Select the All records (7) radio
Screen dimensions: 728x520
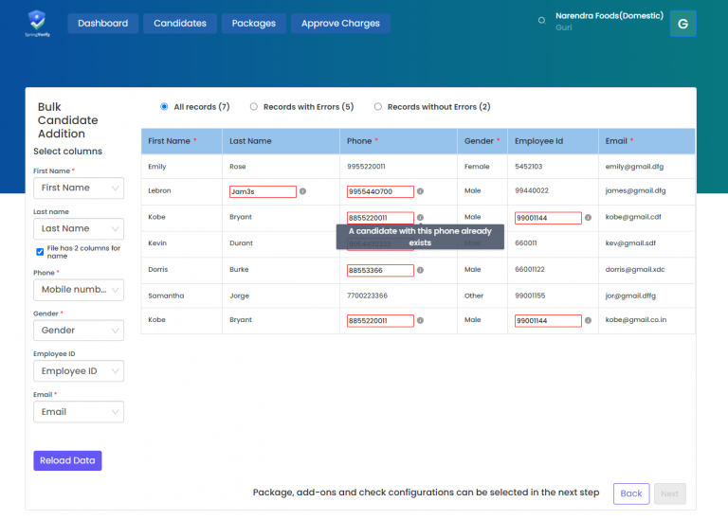click(164, 107)
